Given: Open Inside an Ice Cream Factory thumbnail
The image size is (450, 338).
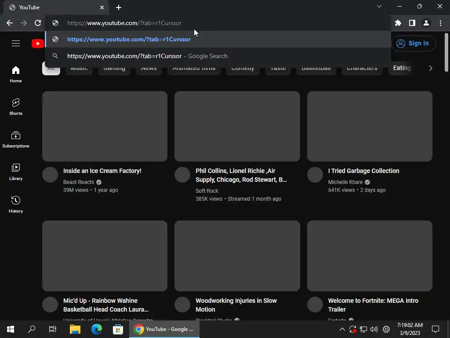Looking at the screenshot, I should click(105, 126).
